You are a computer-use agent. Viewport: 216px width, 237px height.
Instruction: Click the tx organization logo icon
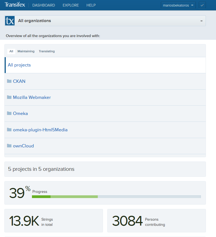pos(10,21)
